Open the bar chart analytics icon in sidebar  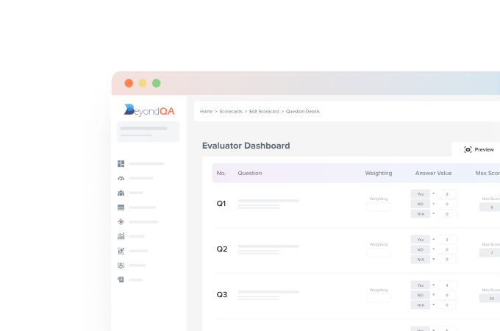point(121,236)
